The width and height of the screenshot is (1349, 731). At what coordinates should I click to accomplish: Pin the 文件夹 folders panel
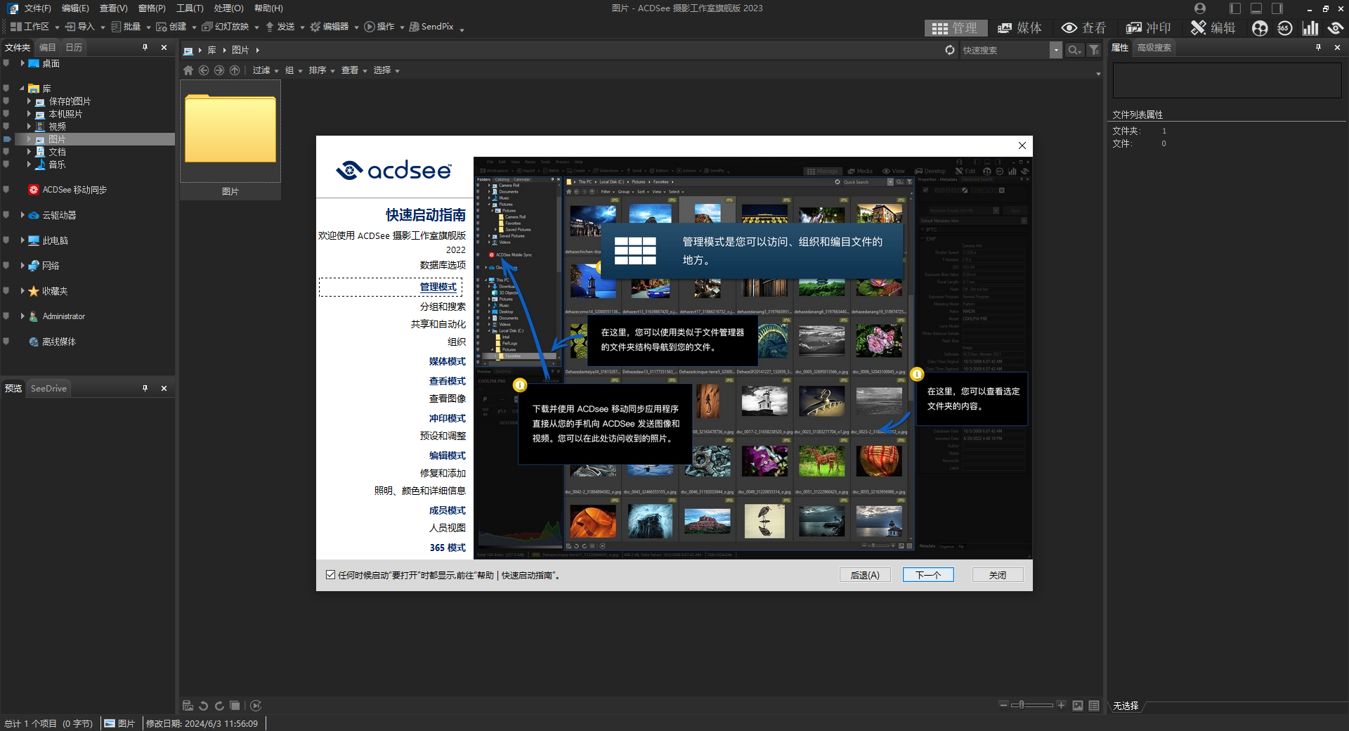(145, 47)
